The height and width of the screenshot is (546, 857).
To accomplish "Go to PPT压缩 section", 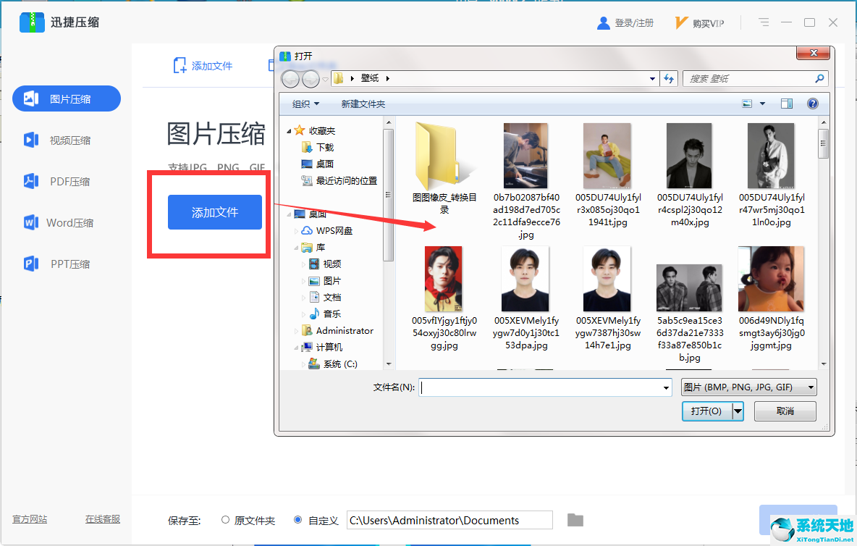I will [x=66, y=264].
